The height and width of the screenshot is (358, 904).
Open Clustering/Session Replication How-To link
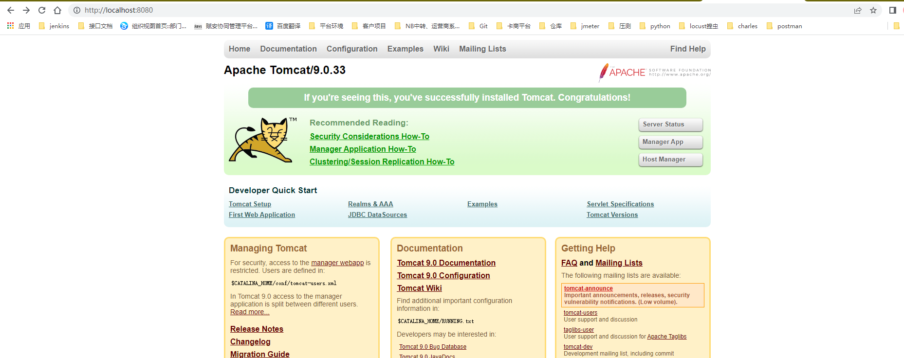pos(382,161)
